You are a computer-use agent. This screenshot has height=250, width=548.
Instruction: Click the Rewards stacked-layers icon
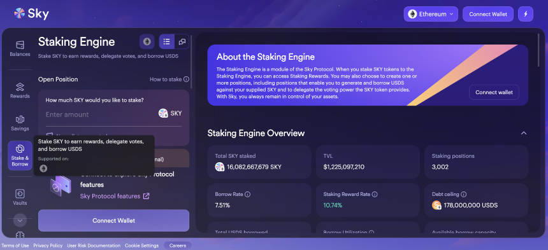[x=20, y=87]
